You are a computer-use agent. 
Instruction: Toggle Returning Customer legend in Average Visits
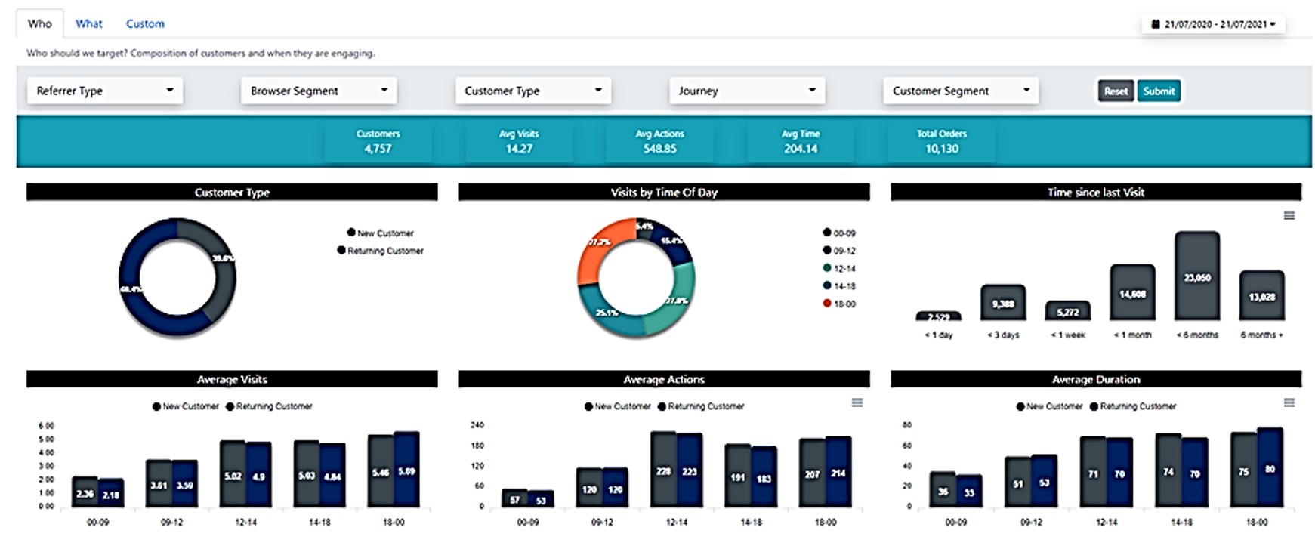coord(269,406)
